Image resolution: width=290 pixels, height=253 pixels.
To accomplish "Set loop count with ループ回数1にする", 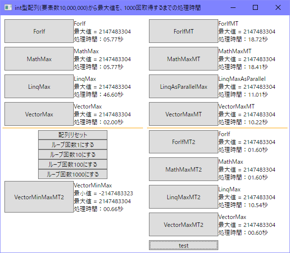I will coord(73,145).
